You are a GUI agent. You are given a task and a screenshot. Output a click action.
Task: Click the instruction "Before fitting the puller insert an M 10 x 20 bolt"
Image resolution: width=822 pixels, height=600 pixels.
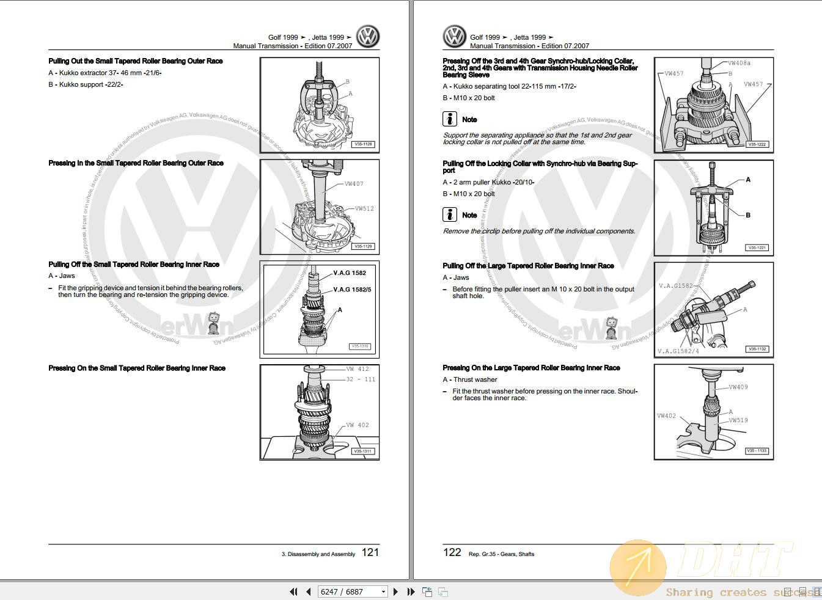(543, 293)
